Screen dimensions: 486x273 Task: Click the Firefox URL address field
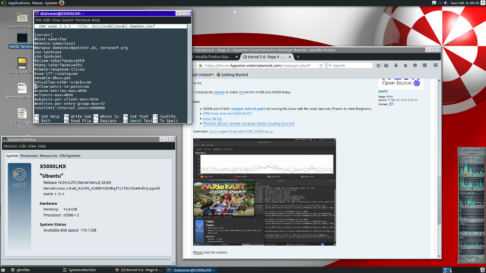pos(258,65)
